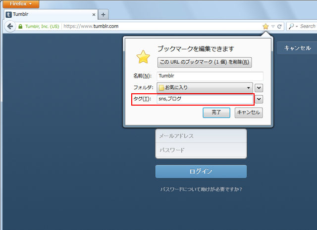Click the 完了 done button
Image resolution: width=317 pixels, height=230 pixels.
click(216, 113)
